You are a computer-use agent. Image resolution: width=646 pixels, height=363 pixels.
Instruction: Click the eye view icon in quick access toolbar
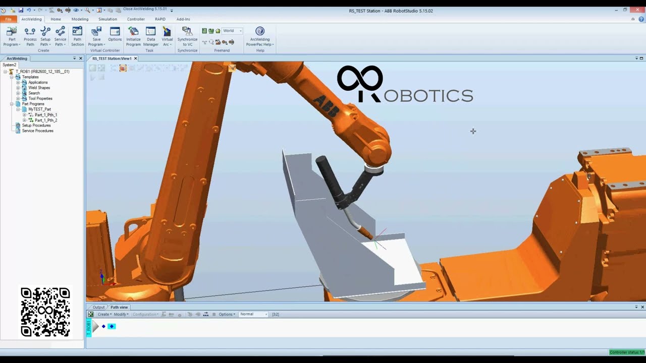pos(76,10)
